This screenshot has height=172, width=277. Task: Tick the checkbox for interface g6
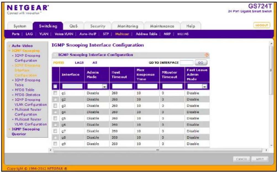(55, 125)
